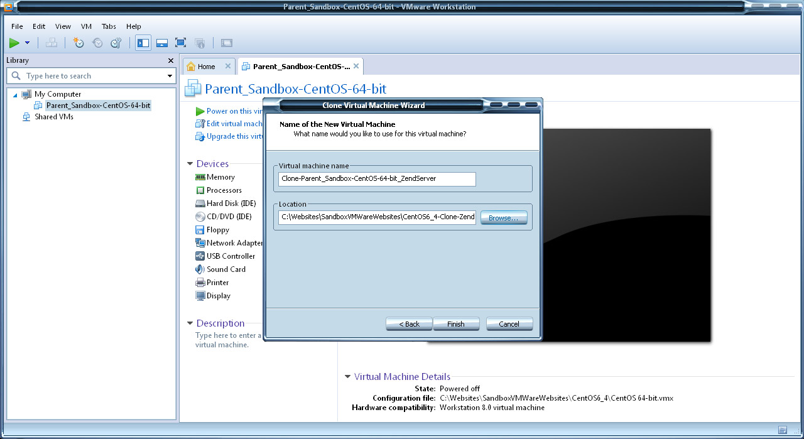Open the View menu

[63, 26]
